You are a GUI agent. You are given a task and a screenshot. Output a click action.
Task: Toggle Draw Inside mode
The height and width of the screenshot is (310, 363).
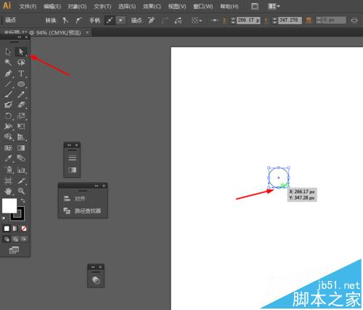[24, 239]
